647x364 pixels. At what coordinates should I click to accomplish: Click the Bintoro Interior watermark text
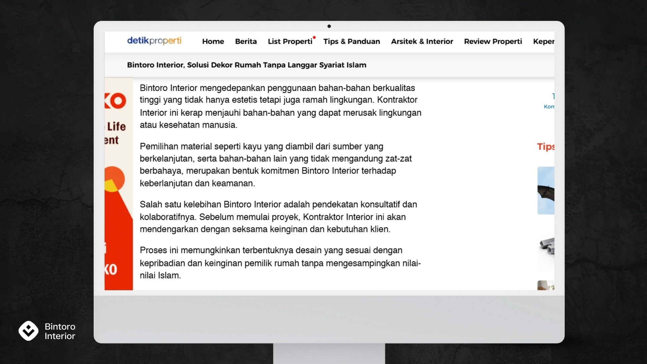point(60,331)
